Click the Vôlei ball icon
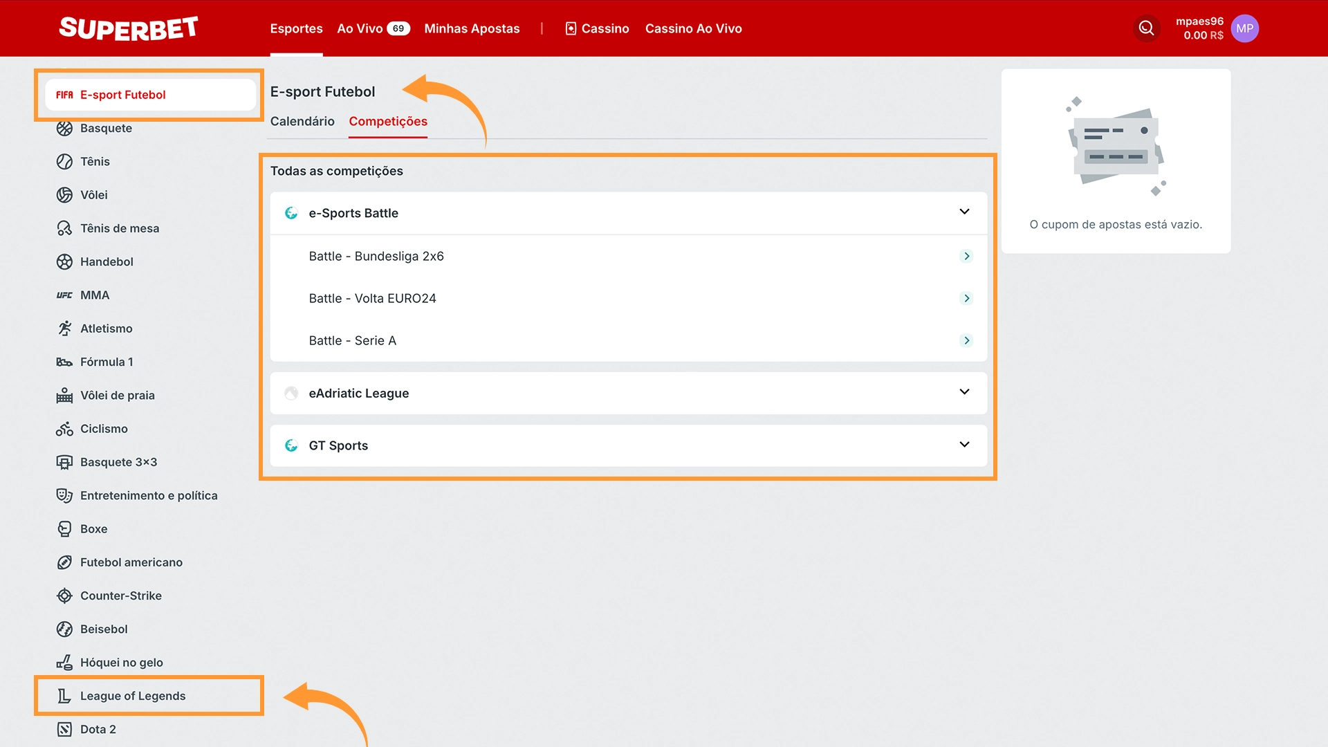The width and height of the screenshot is (1328, 747). (x=64, y=195)
